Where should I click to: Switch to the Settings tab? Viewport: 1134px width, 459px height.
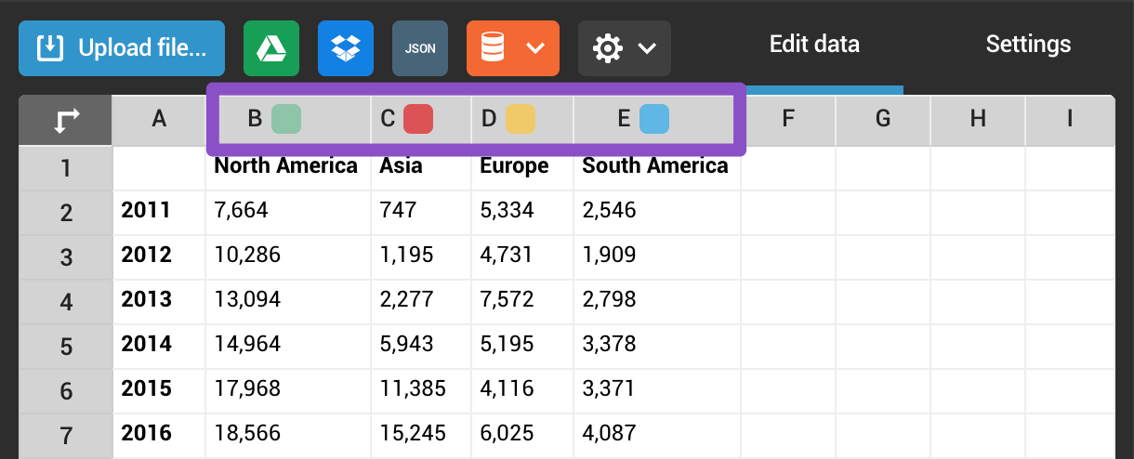[x=1028, y=44]
